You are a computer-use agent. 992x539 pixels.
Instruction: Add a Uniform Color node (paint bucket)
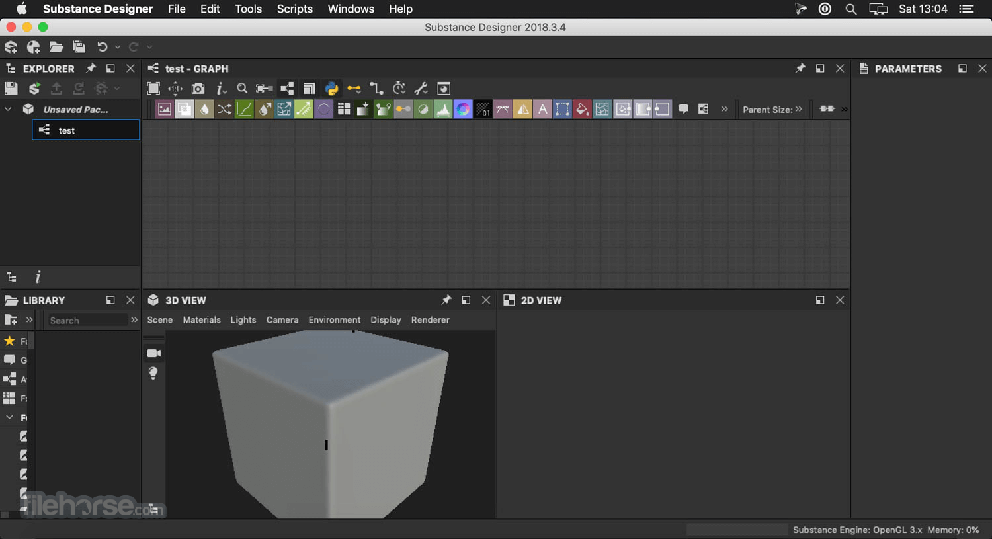point(582,109)
